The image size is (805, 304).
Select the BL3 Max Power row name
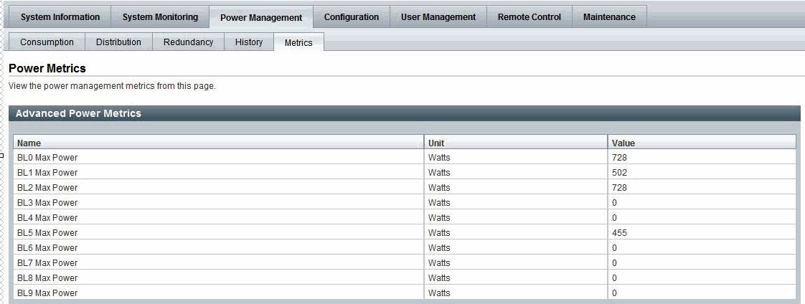47,202
